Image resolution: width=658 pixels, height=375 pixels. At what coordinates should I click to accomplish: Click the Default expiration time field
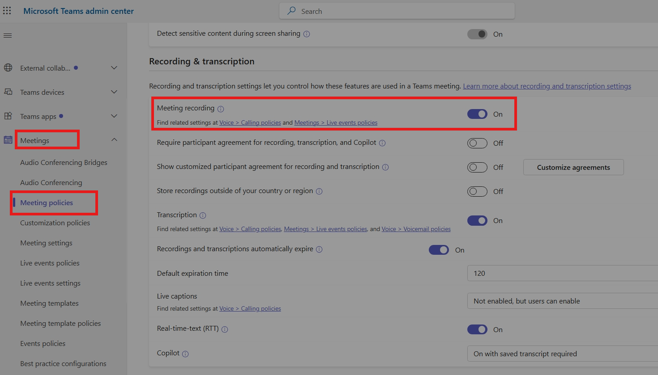point(563,273)
